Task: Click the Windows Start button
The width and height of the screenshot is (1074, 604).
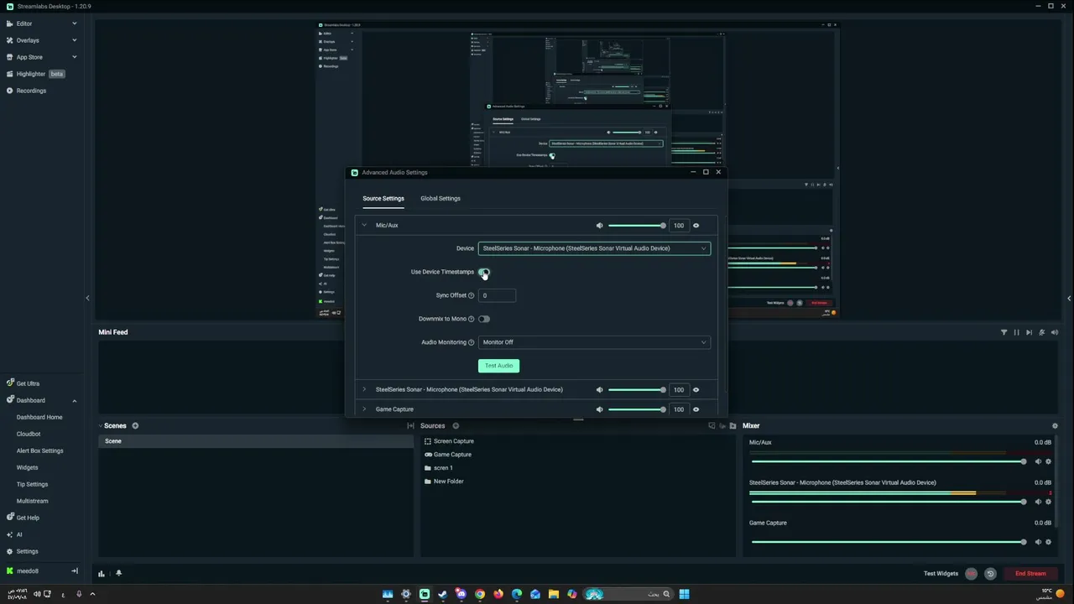Action: (685, 594)
